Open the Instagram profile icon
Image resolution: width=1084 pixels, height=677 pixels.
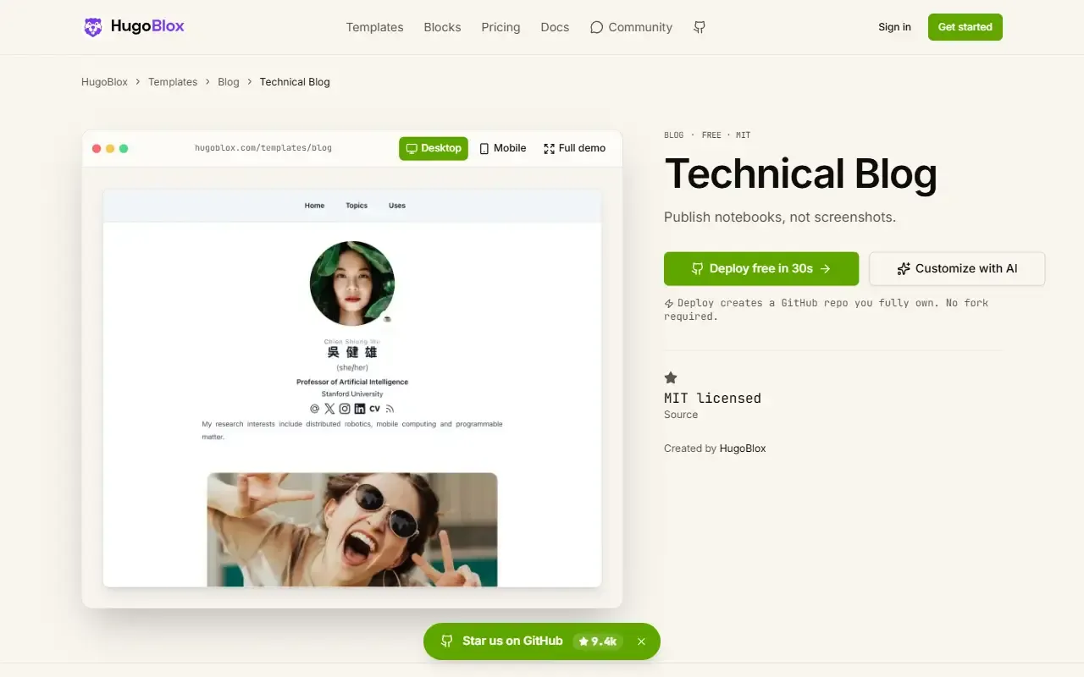point(345,409)
